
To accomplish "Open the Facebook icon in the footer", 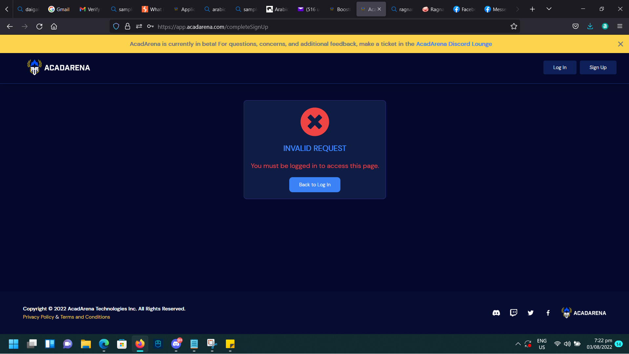I will (548, 313).
